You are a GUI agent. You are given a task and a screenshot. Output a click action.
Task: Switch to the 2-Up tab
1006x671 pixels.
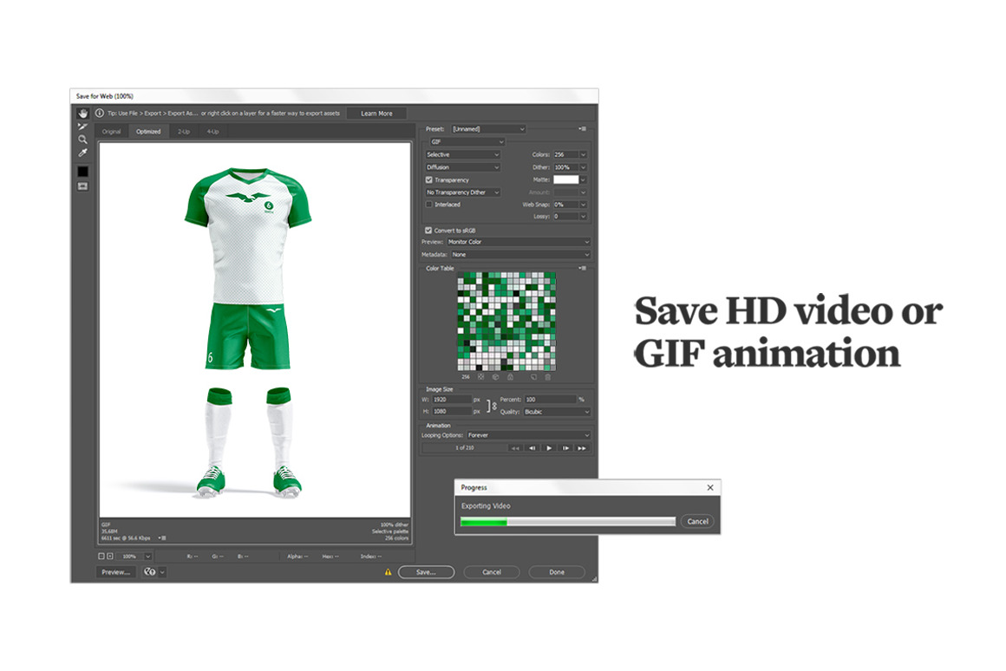click(184, 132)
